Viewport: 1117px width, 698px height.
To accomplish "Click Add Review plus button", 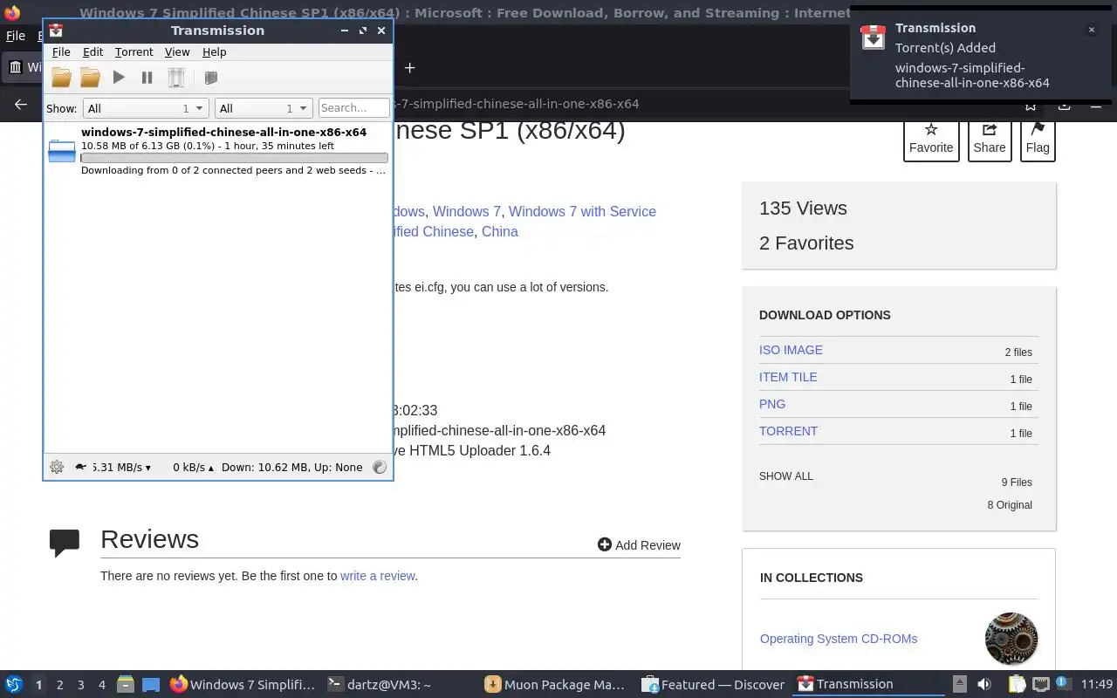I will point(639,544).
